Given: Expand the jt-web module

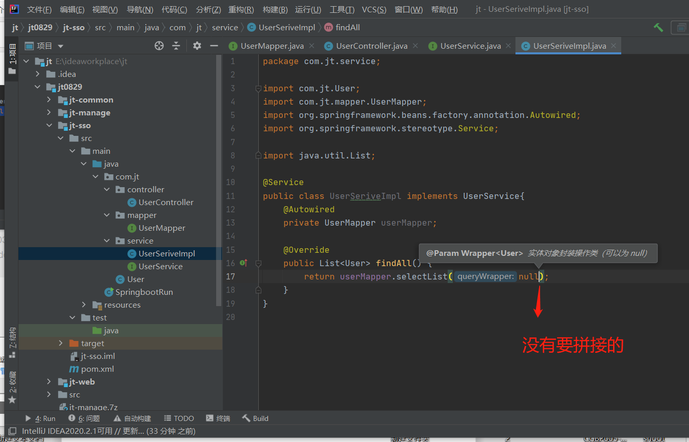Looking at the screenshot, I should [49, 382].
